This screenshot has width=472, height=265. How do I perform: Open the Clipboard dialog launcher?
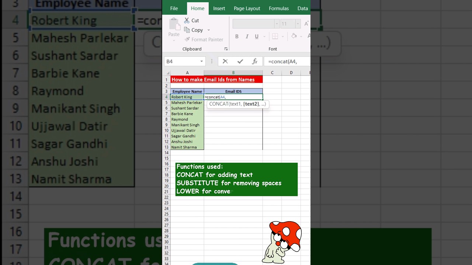coord(226,49)
